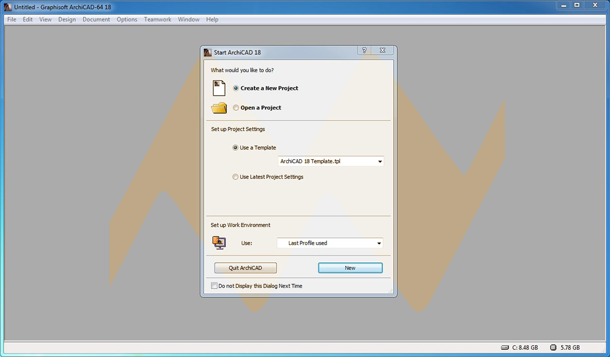Click the Open a Project folder icon

click(x=219, y=107)
